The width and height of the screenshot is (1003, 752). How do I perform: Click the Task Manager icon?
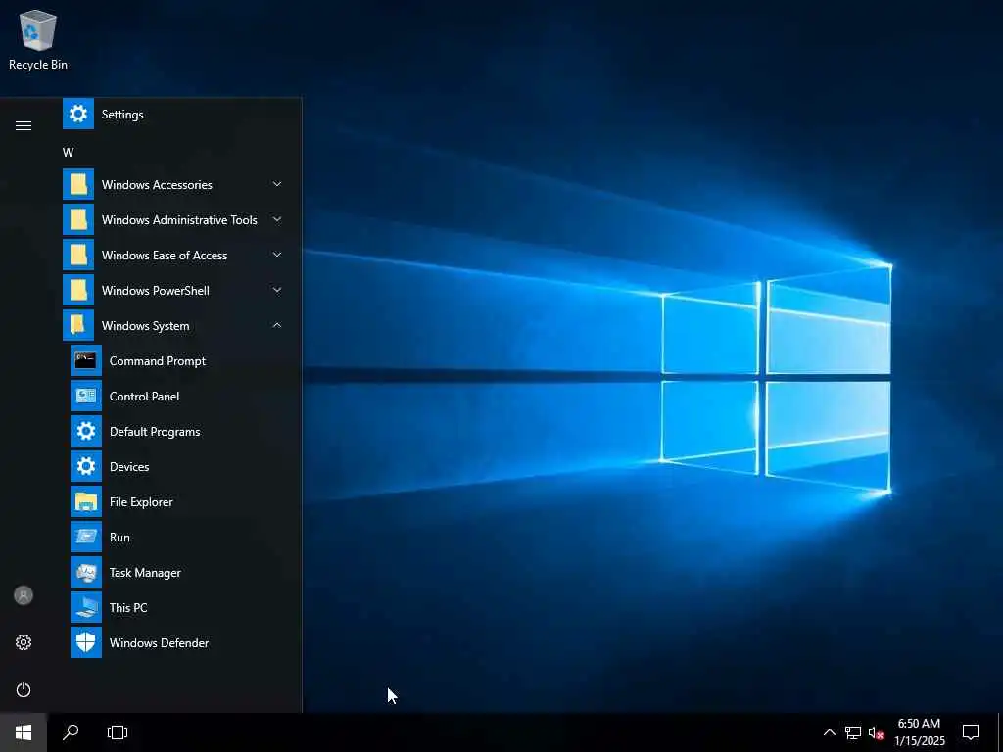tap(86, 572)
